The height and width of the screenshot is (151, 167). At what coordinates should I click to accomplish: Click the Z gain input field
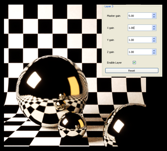pos(140,52)
